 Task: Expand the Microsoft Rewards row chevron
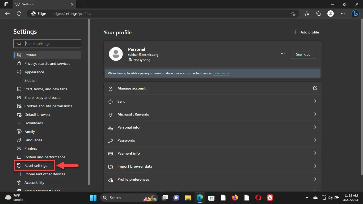315,114
